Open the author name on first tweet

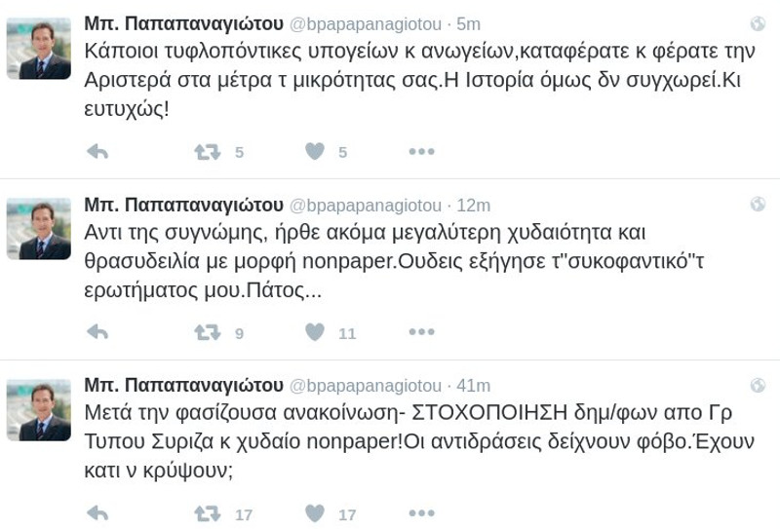[x=184, y=23]
